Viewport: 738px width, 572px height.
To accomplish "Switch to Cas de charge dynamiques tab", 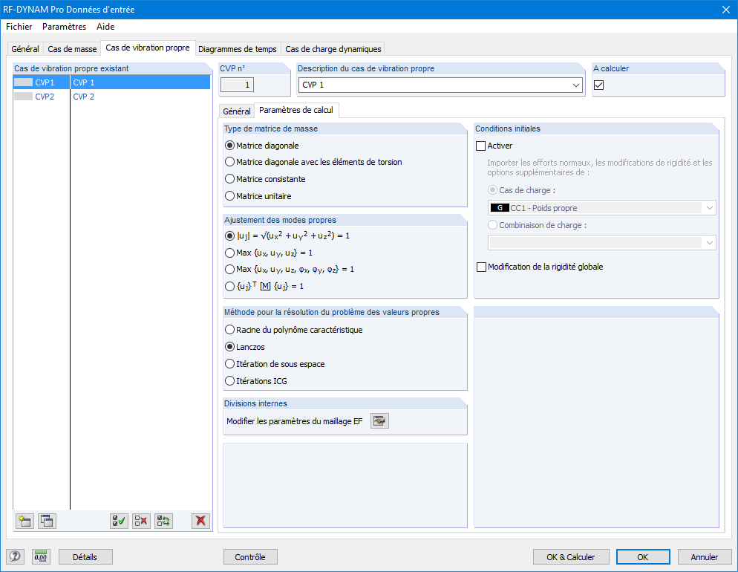I will 333,49.
